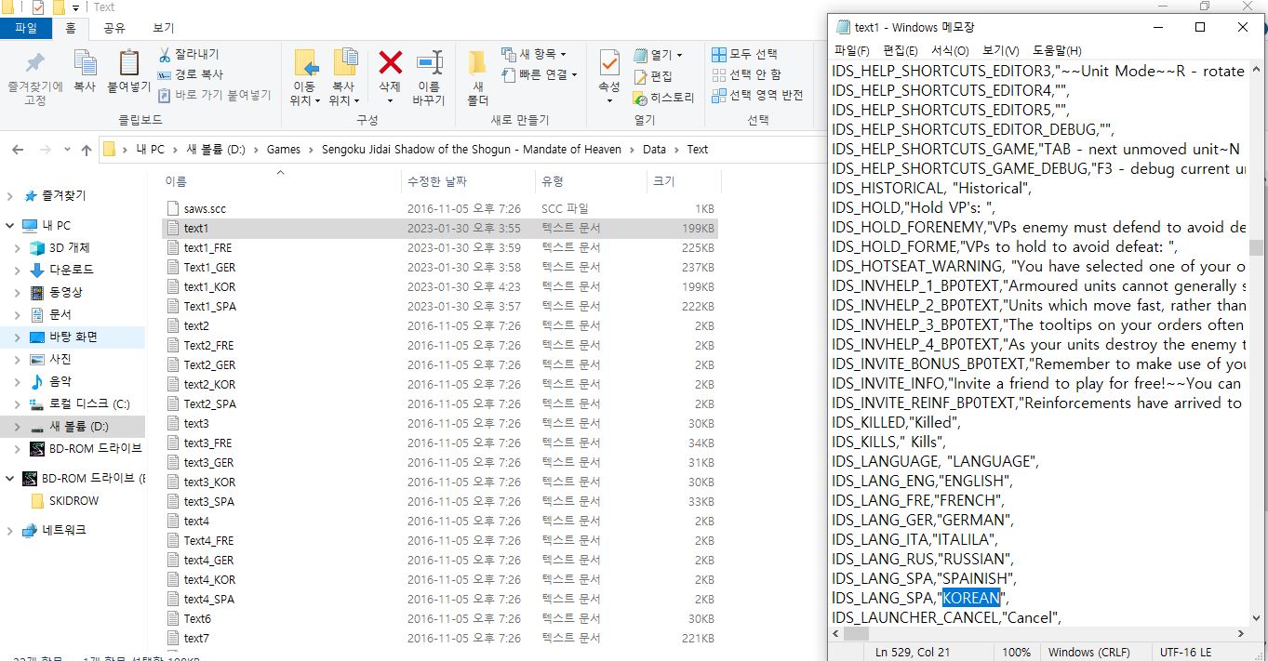Click the red Delete (삭제) icon
Screen dimensions: 1268x661
click(x=390, y=63)
